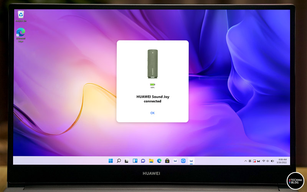
Task: Open the blue link app icon on the taskbar
Action: (183, 161)
